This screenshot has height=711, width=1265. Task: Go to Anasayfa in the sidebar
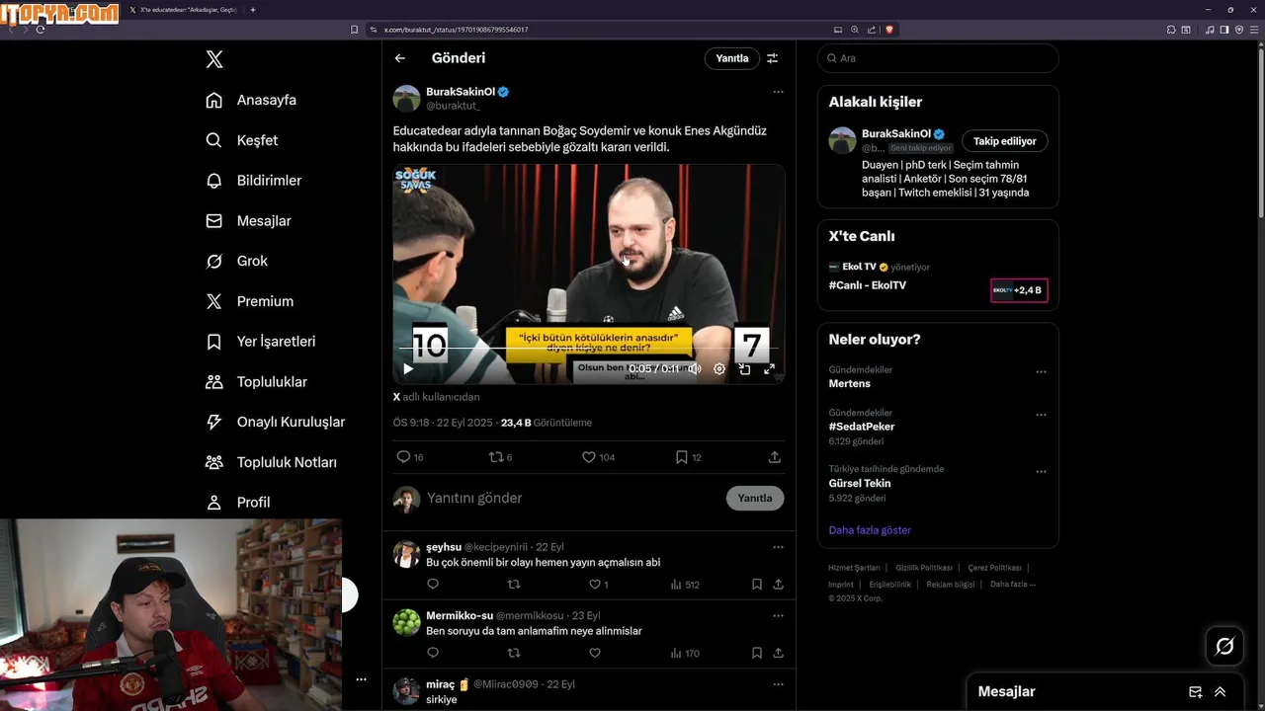251,100
